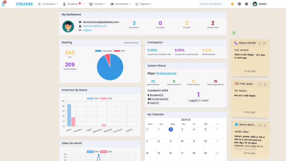Open the Reports menu
This screenshot has width=286, height=161.
pyautogui.click(x=144, y=4)
